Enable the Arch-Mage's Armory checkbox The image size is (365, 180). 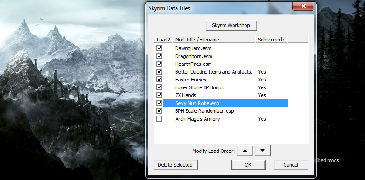point(160,119)
